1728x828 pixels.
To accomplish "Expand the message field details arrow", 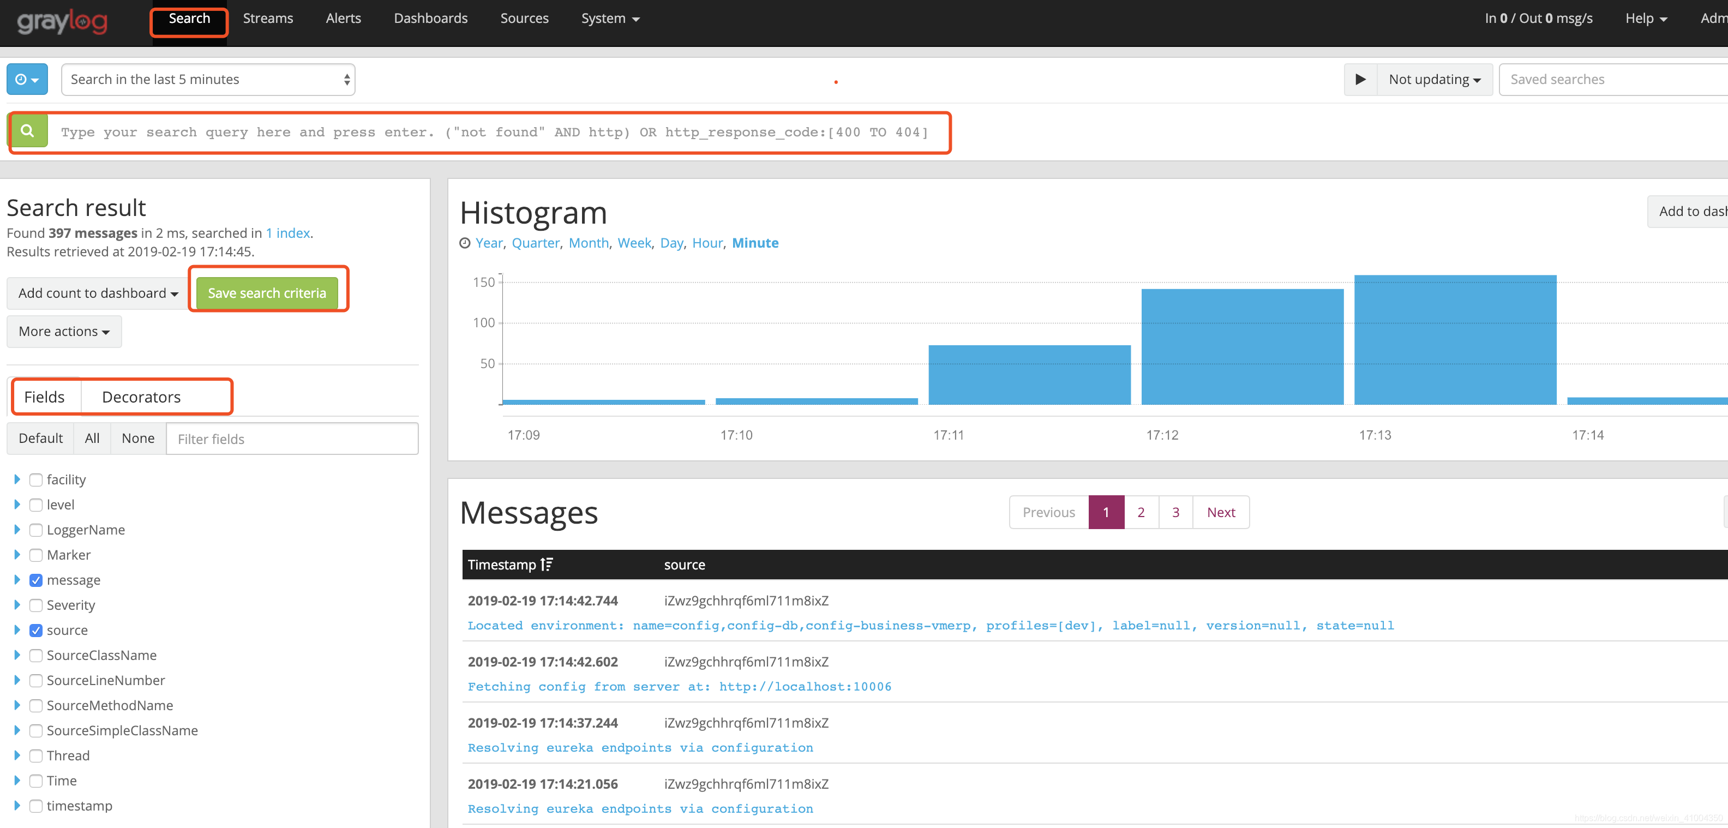I will (17, 580).
